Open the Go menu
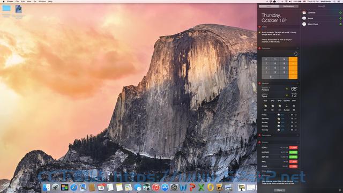 35,1
